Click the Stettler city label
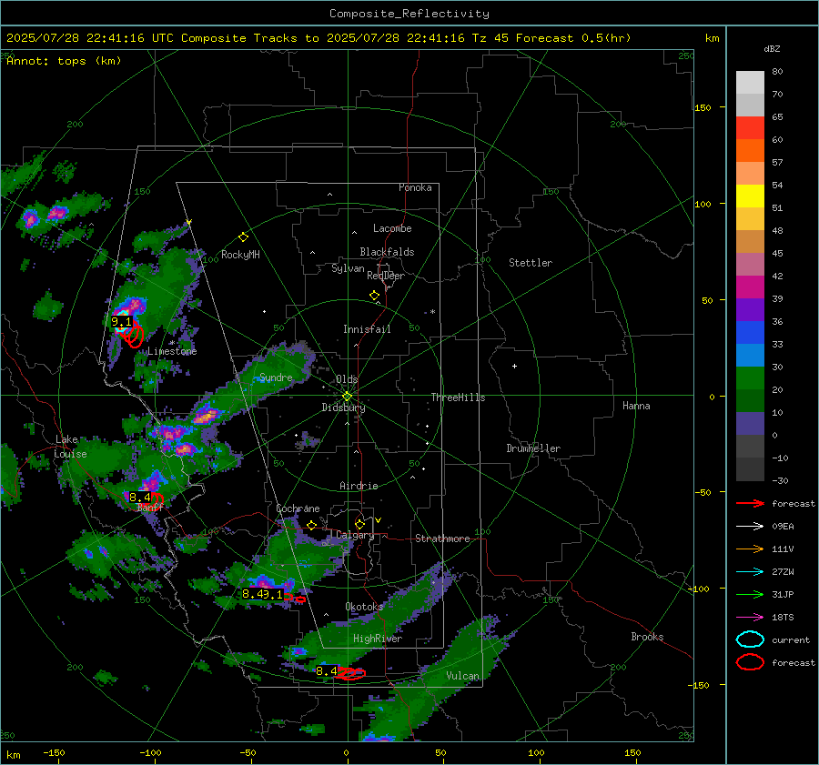819x765 pixels. (531, 263)
